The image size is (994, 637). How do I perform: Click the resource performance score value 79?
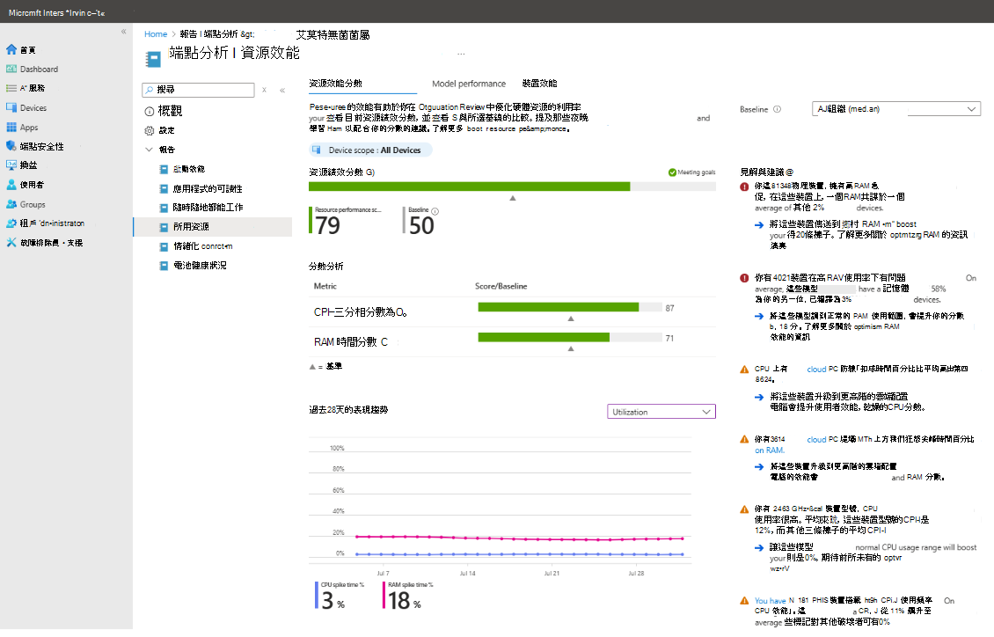[328, 225]
